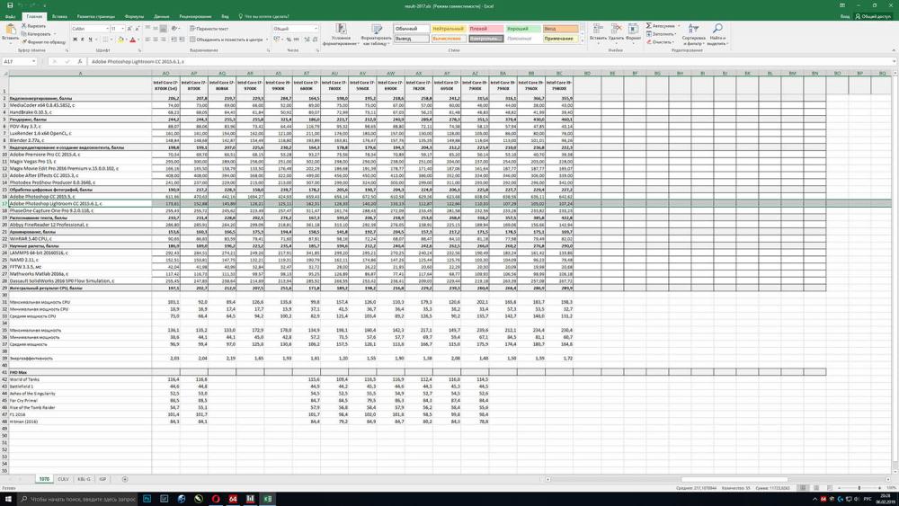Switch to Вид ribbon tab

click(226, 16)
